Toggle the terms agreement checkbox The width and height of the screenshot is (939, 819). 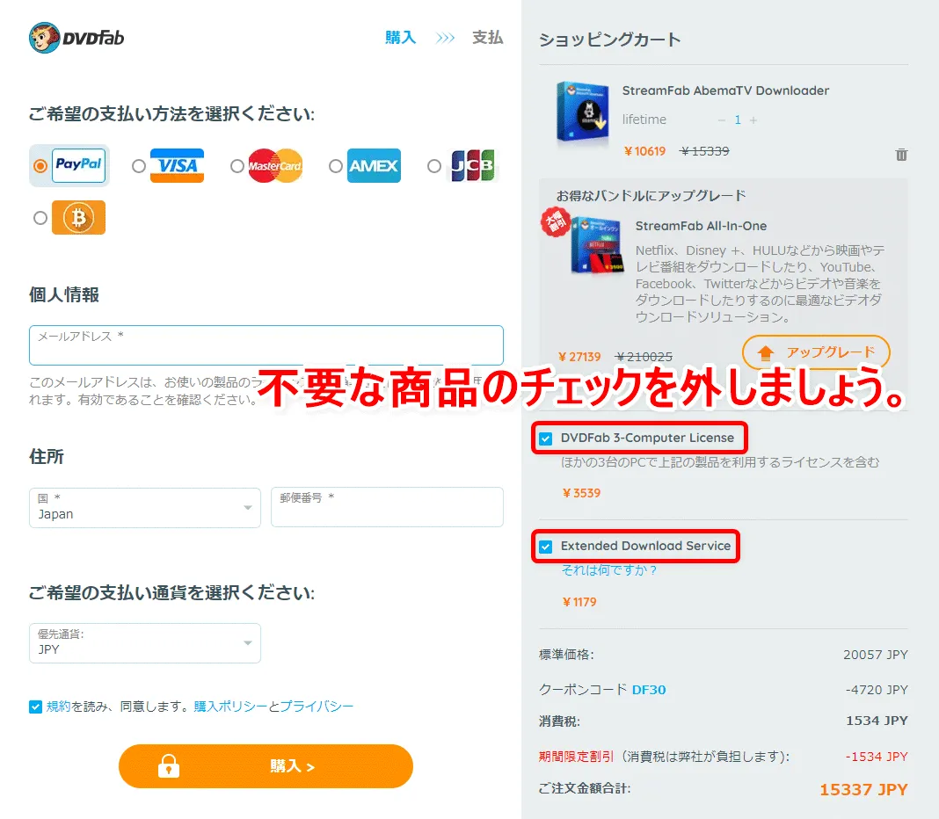pos(35,707)
